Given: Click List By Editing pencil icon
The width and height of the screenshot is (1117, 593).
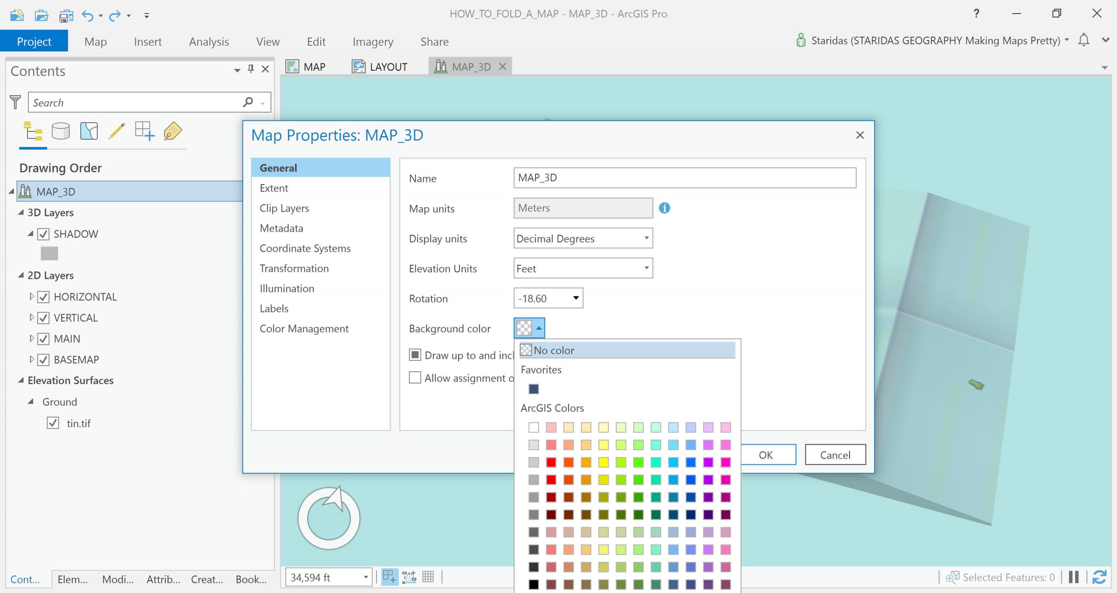Looking at the screenshot, I should [116, 131].
